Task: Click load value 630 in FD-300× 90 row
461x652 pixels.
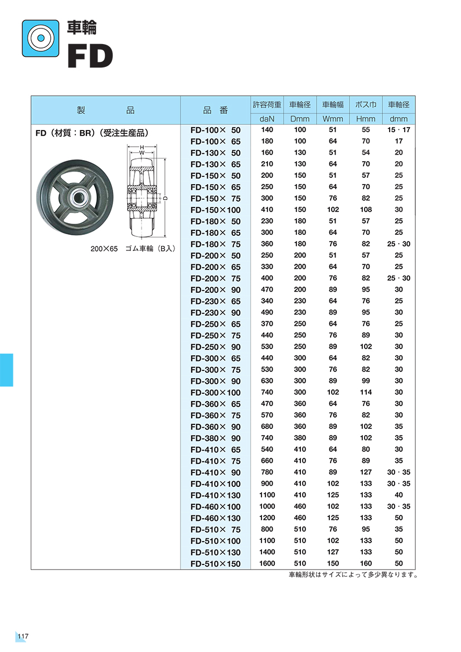Action: coord(267,381)
